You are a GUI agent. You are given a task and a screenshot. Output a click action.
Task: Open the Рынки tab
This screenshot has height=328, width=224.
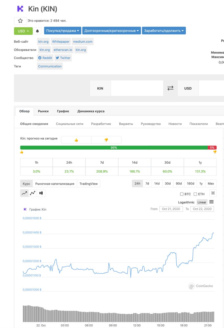[x=43, y=111]
